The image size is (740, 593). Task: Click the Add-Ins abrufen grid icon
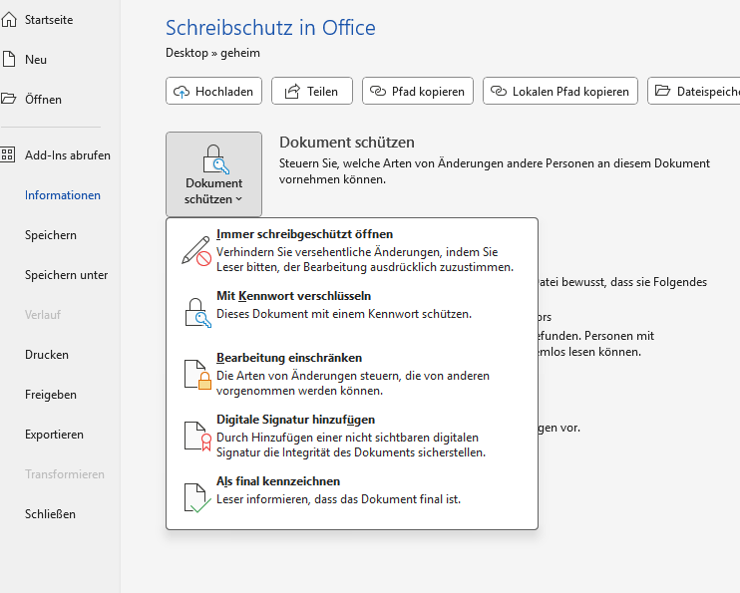point(9,155)
